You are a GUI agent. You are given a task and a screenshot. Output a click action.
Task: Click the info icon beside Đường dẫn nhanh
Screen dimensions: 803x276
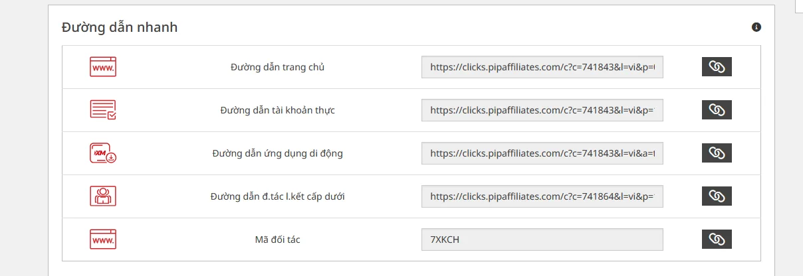[x=756, y=27]
